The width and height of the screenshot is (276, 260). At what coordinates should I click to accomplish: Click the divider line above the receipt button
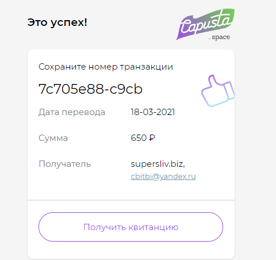pyautogui.click(x=131, y=200)
